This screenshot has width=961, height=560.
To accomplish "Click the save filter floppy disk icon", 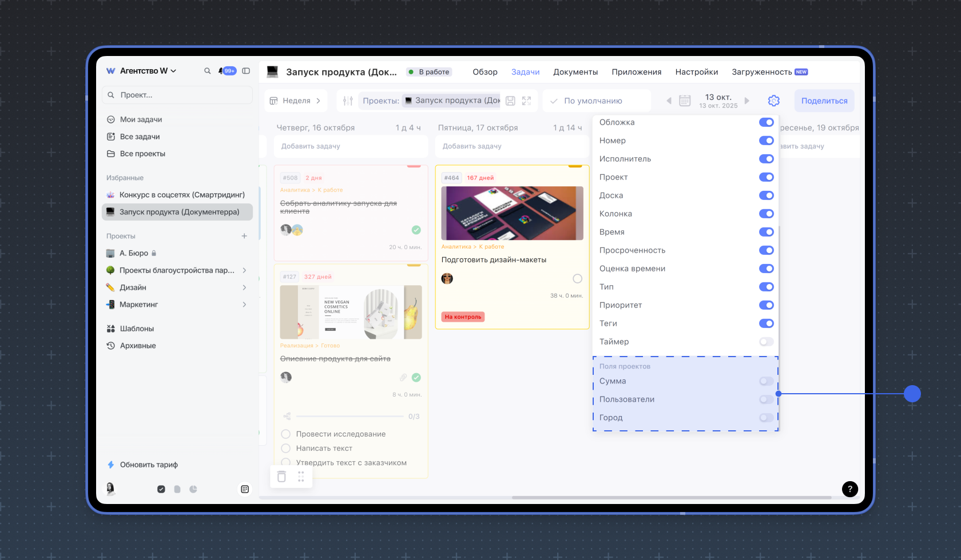I will 511,101.
